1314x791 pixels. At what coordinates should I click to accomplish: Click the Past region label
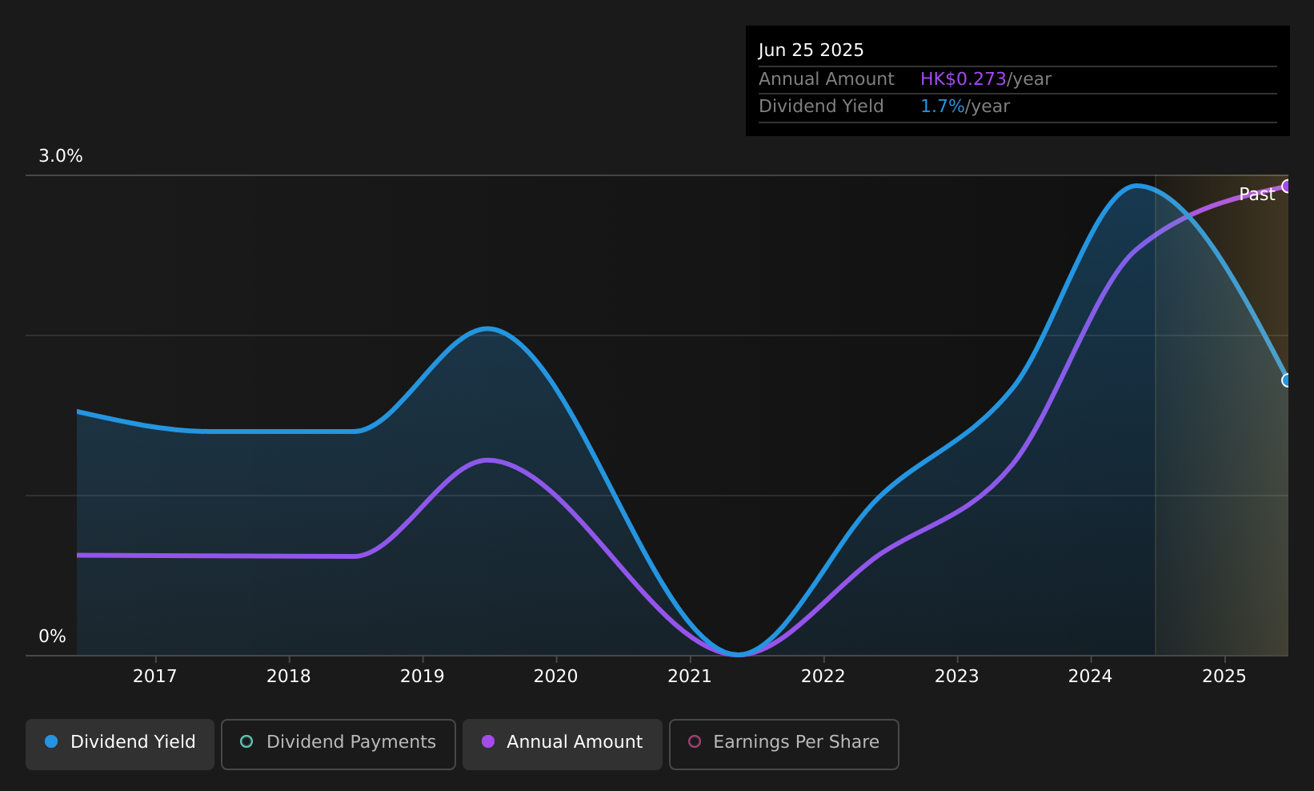click(x=1256, y=195)
